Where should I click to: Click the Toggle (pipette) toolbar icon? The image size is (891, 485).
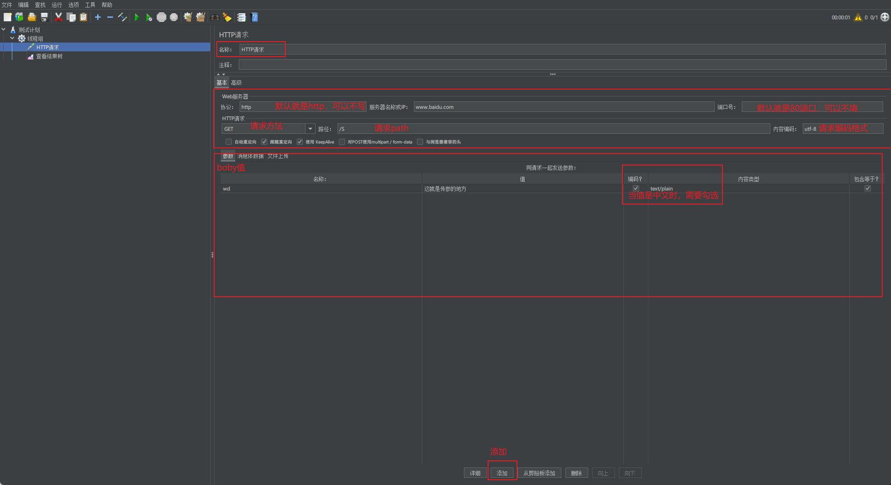coord(122,17)
